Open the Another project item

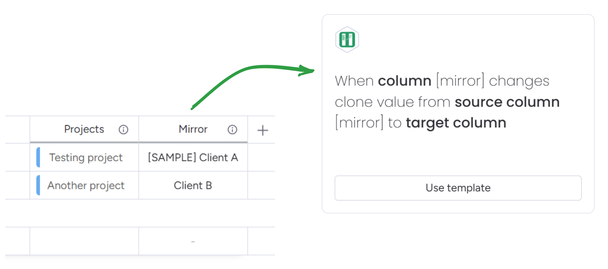click(x=86, y=185)
